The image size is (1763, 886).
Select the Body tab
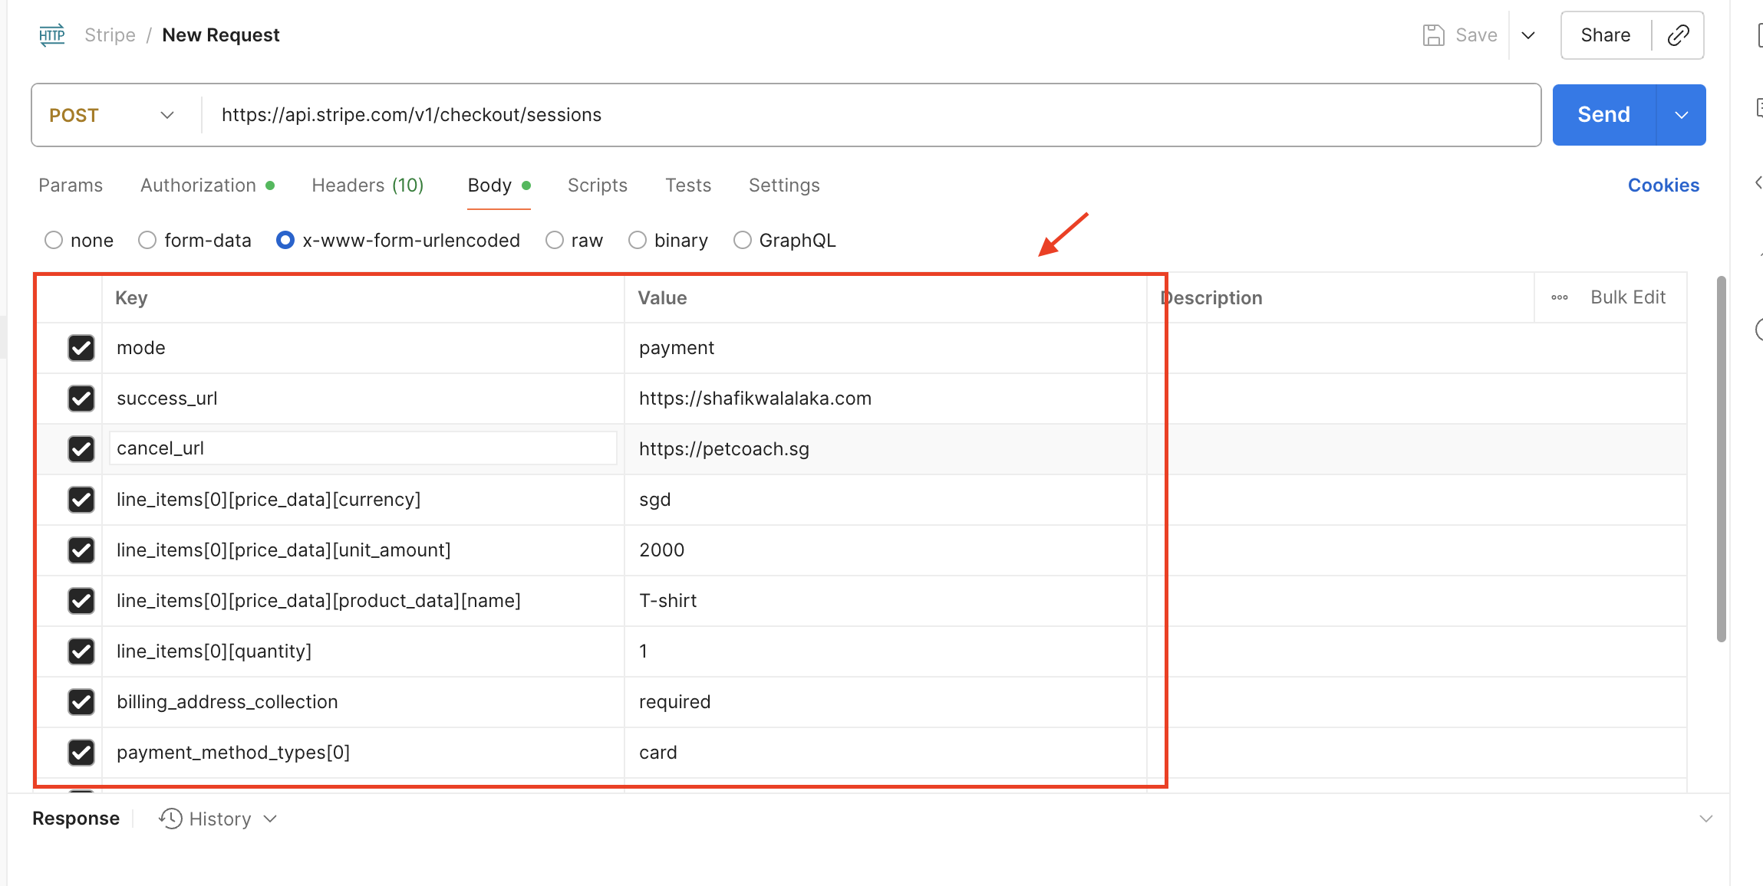click(x=499, y=185)
